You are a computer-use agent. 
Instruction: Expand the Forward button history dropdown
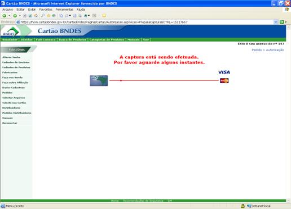point(20,16)
